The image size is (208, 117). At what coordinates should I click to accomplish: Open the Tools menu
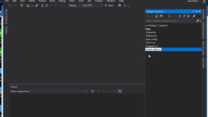81,1
